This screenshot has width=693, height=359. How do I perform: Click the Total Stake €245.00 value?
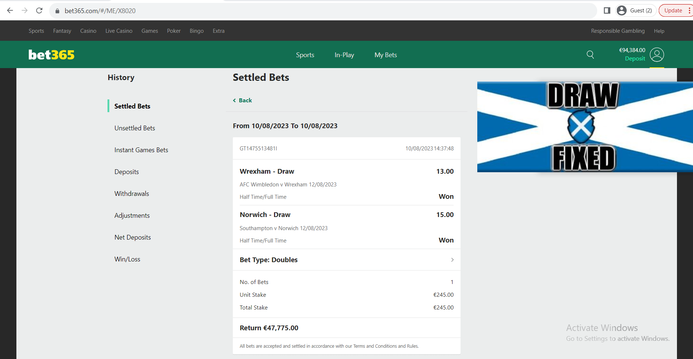(x=443, y=307)
